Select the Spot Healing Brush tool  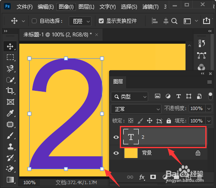pyautogui.click(x=10, y=124)
